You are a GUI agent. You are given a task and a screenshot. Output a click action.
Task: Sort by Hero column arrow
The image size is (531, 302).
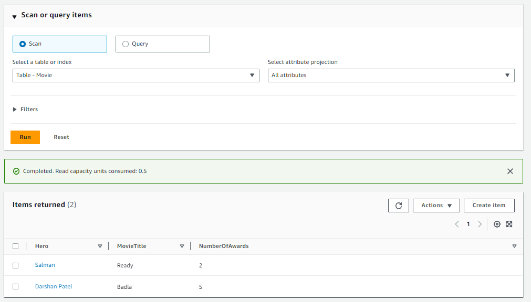pos(100,246)
